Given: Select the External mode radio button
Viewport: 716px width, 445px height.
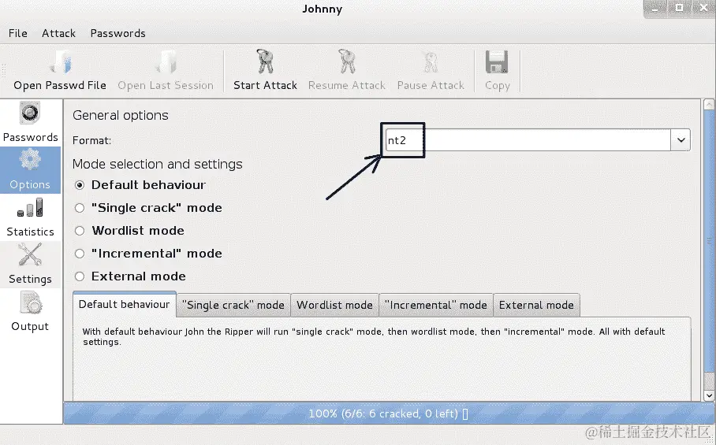Looking at the screenshot, I should pyautogui.click(x=80, y=276).
